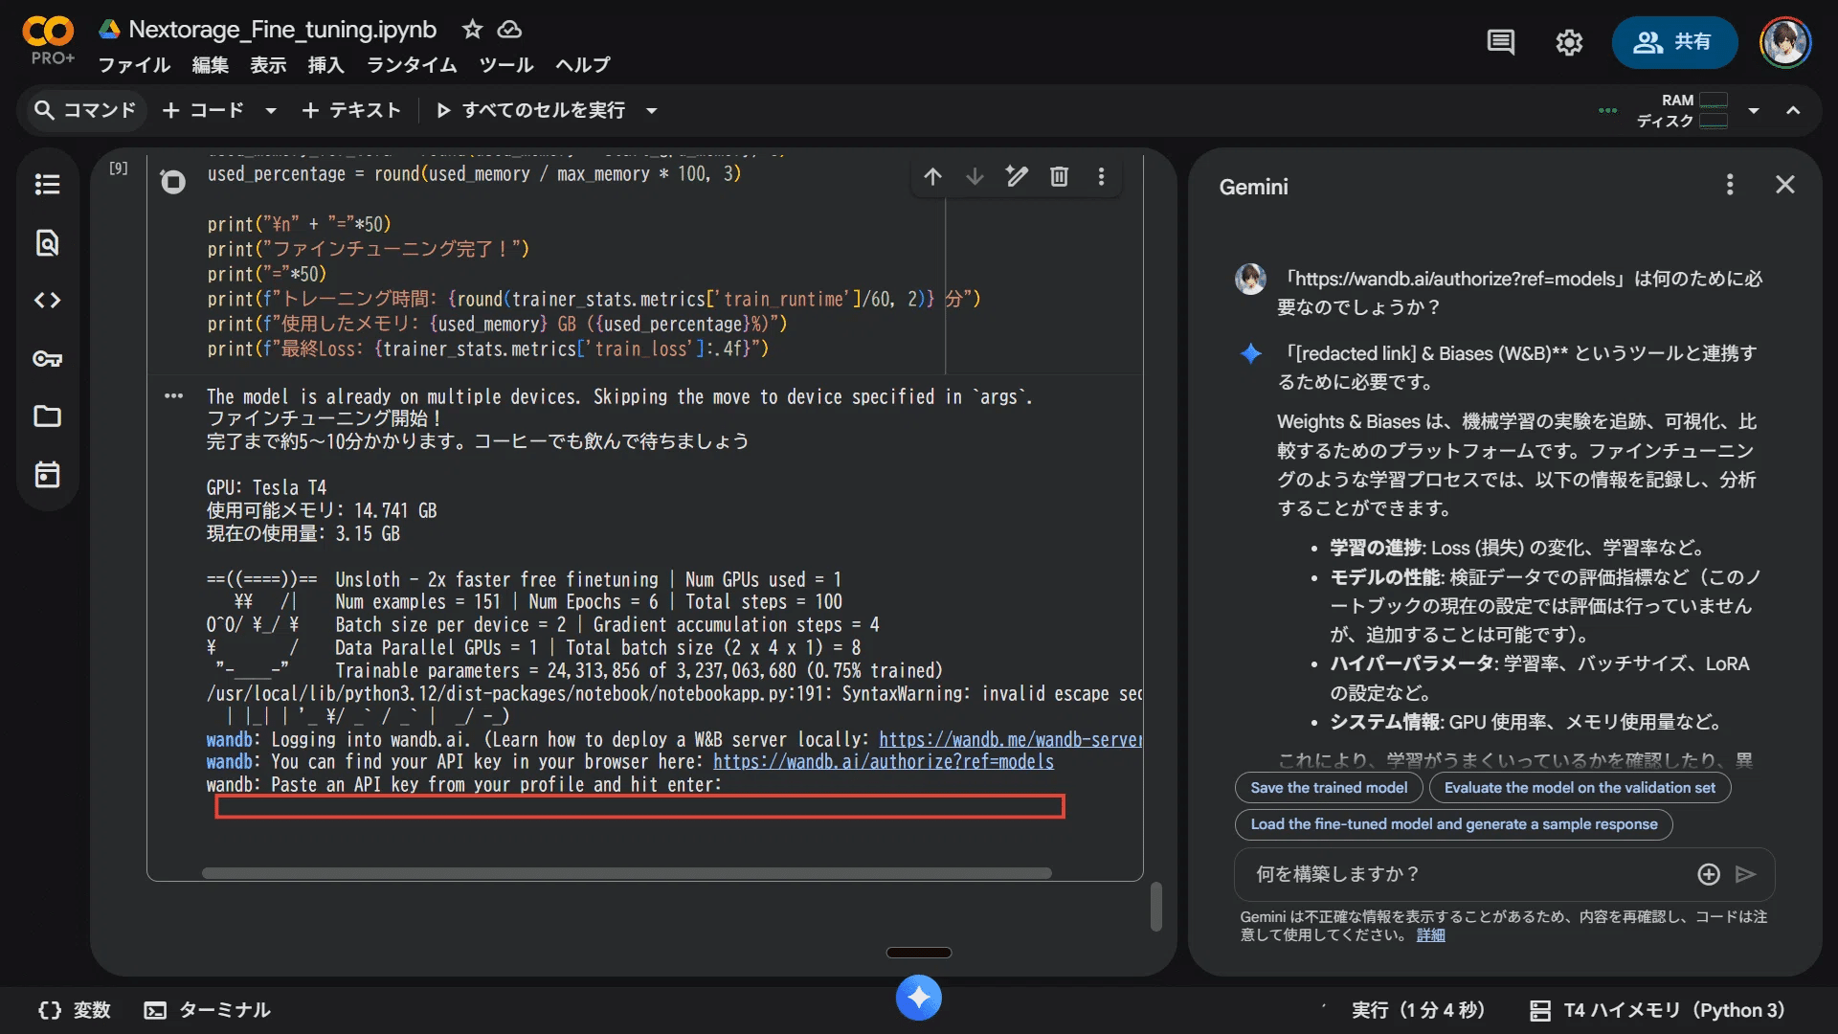Open the cell output options ellipsis
Screen dimensions: 1838x1034
tap(173, 395)
